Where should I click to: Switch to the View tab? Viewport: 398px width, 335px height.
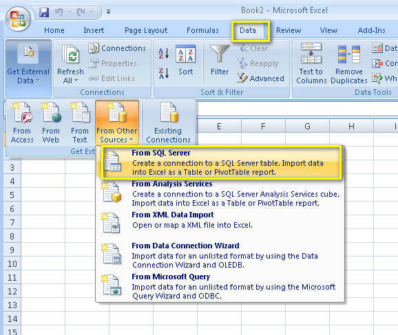click(x=328, y=30)
